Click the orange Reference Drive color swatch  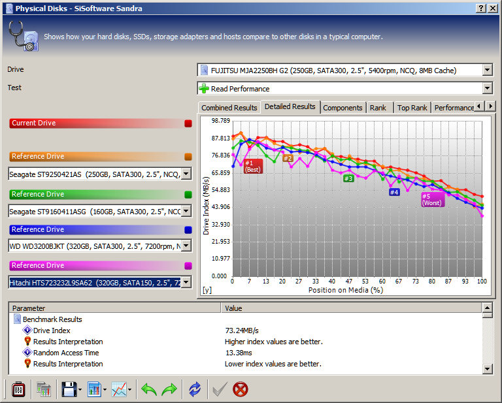coord(188,157)
